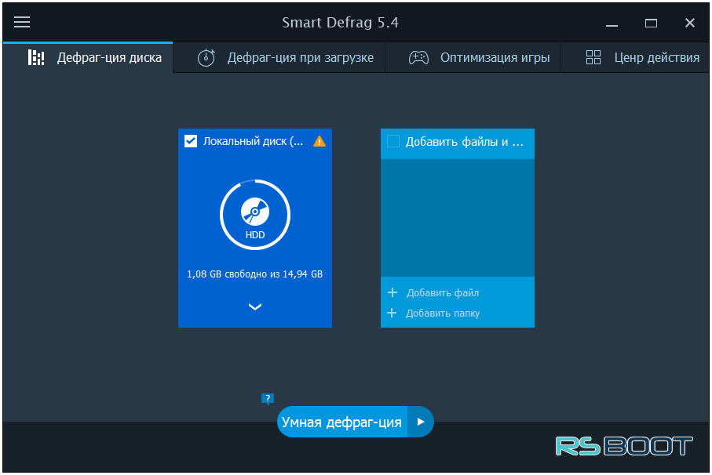712x475 pixels.
Task: Click the plus icon beside Добавить папку
Action: [393, 313]
